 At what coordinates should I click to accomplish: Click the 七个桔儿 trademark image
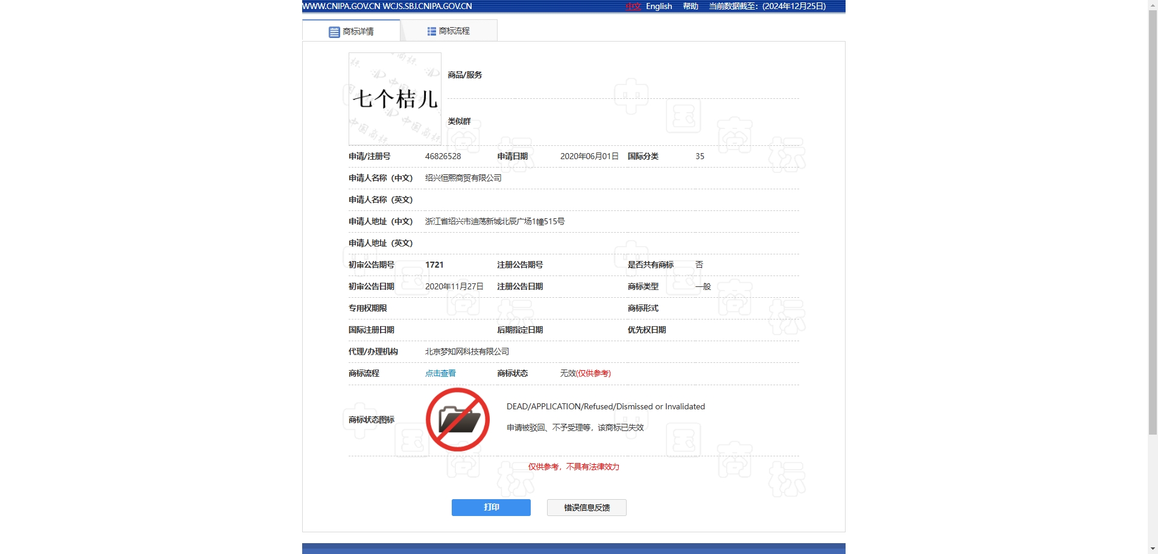(394, 99)
